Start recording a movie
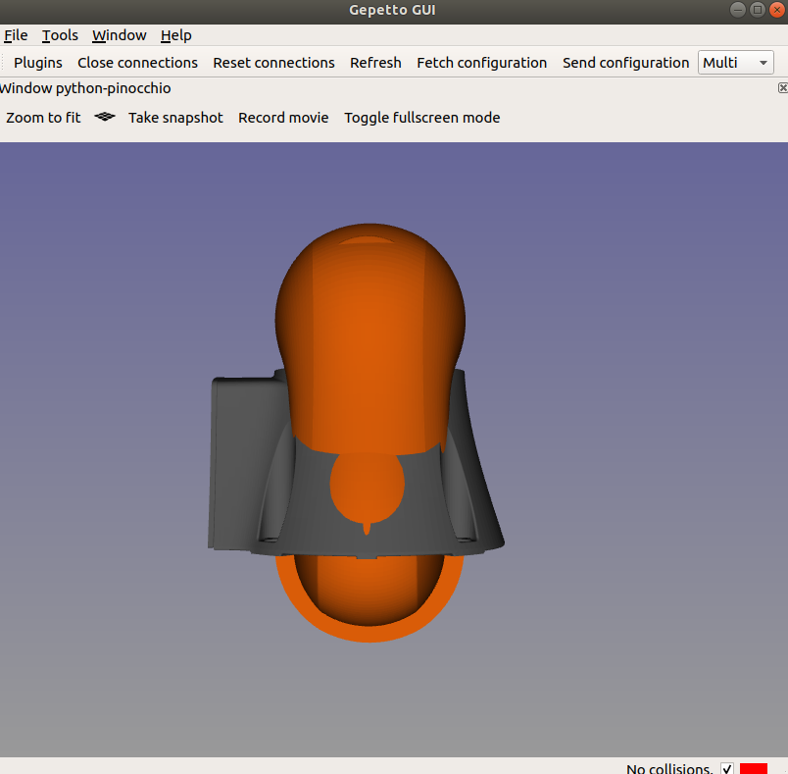 click(283, 117)
